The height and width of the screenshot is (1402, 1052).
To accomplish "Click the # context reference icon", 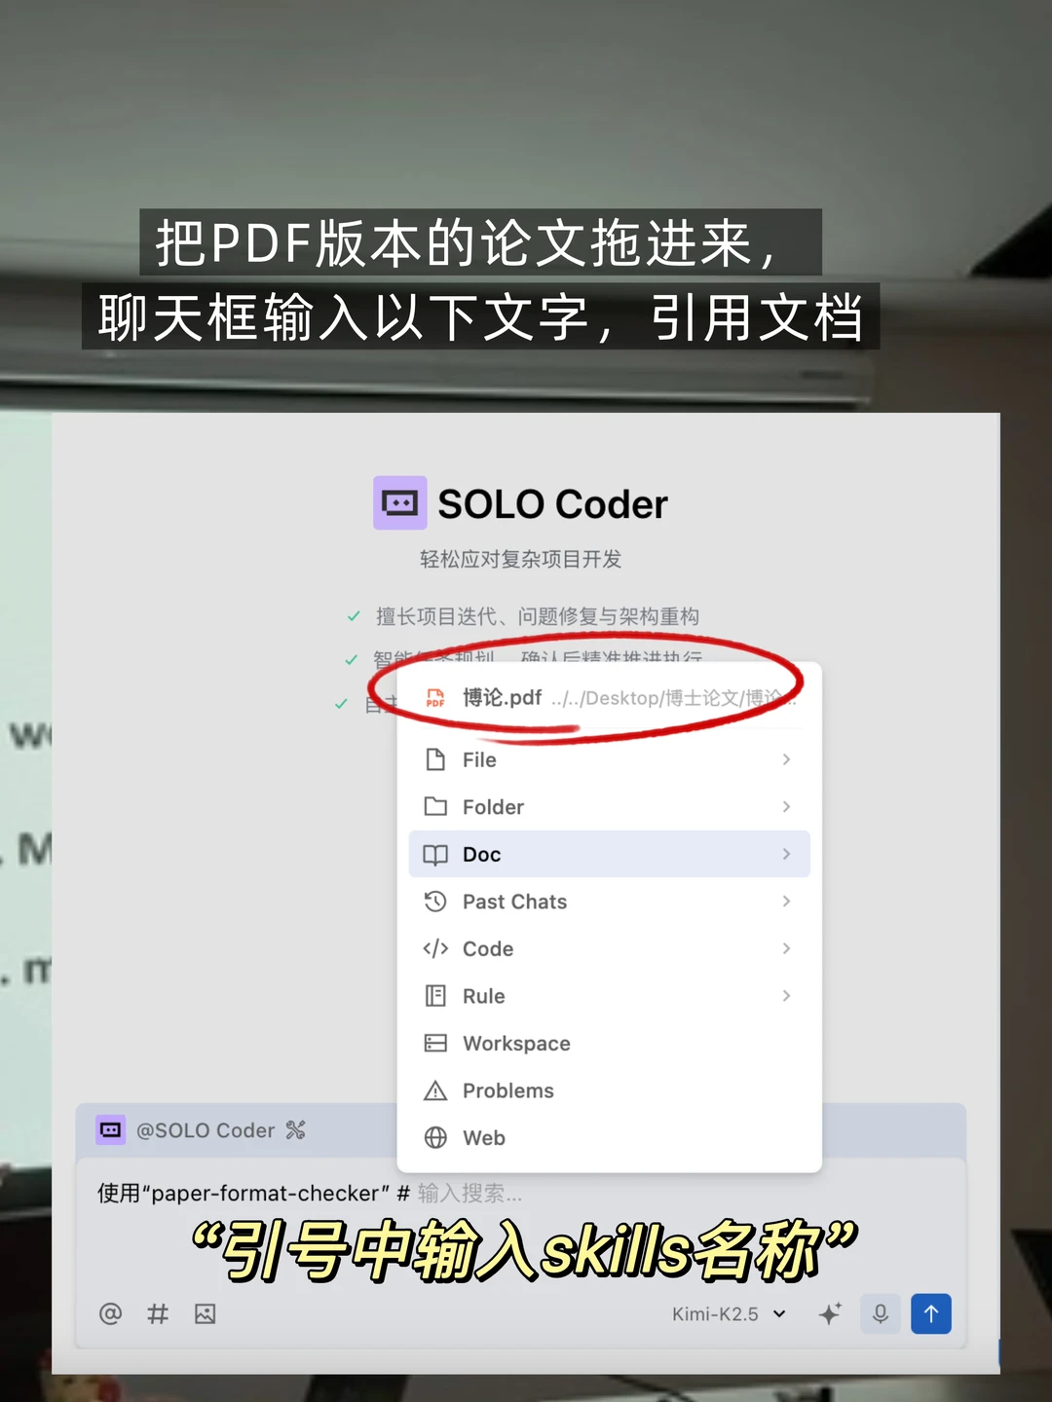I will [x=158, y=1313].
